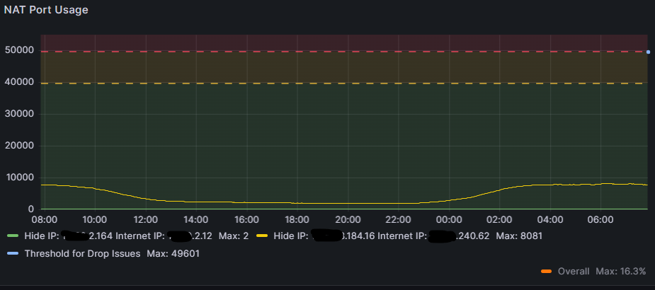The height and width of the screenshot is (290, 655).
Task: Toggle the Hide IP series ending 184.16
Action: pyautogui.click(x=368, y=236)
